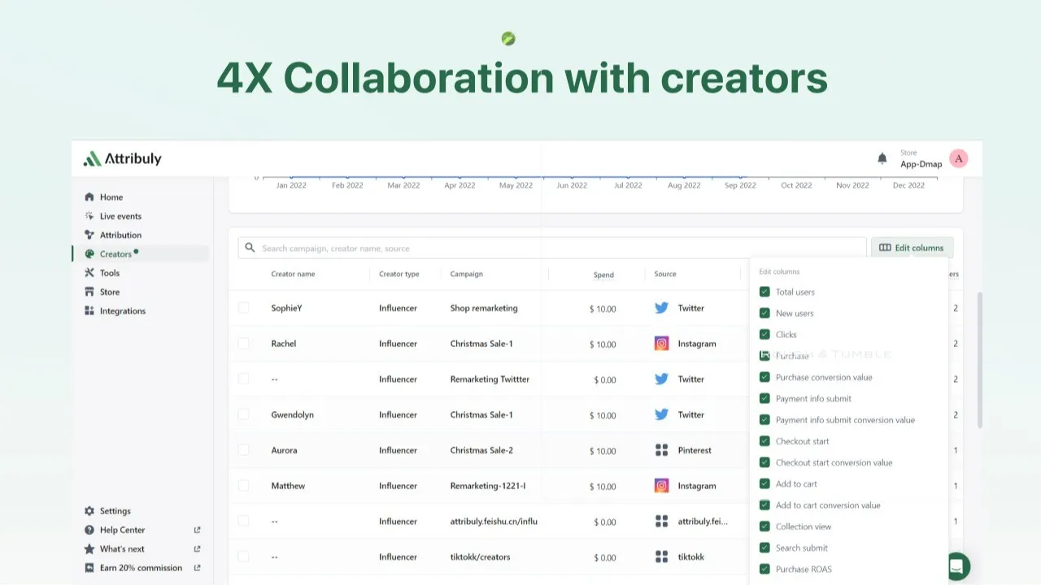
Task: Click the Edit columns table icon
Action: click(x=885, y=248)
